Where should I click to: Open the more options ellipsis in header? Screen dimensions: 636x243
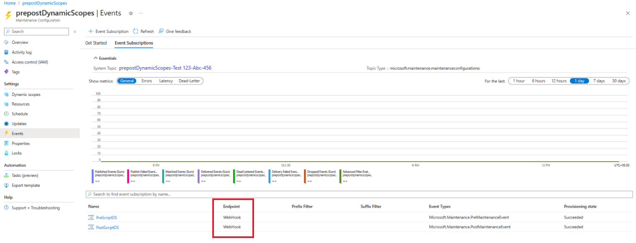tap(141, 13)
